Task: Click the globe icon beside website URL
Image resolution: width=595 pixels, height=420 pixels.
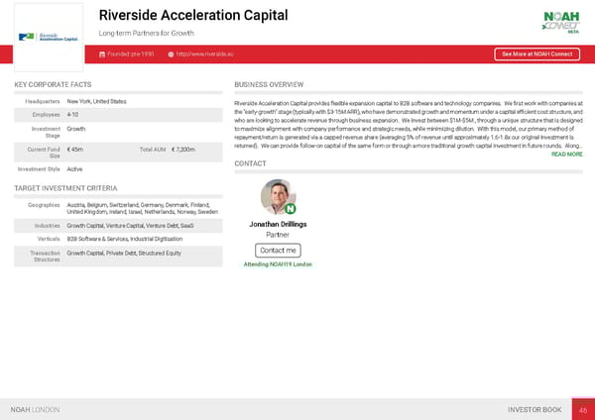Action: (x=171, y=53)
